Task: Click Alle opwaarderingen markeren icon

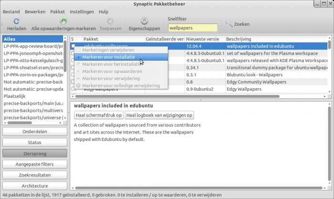Action: (x=63, y=21)
